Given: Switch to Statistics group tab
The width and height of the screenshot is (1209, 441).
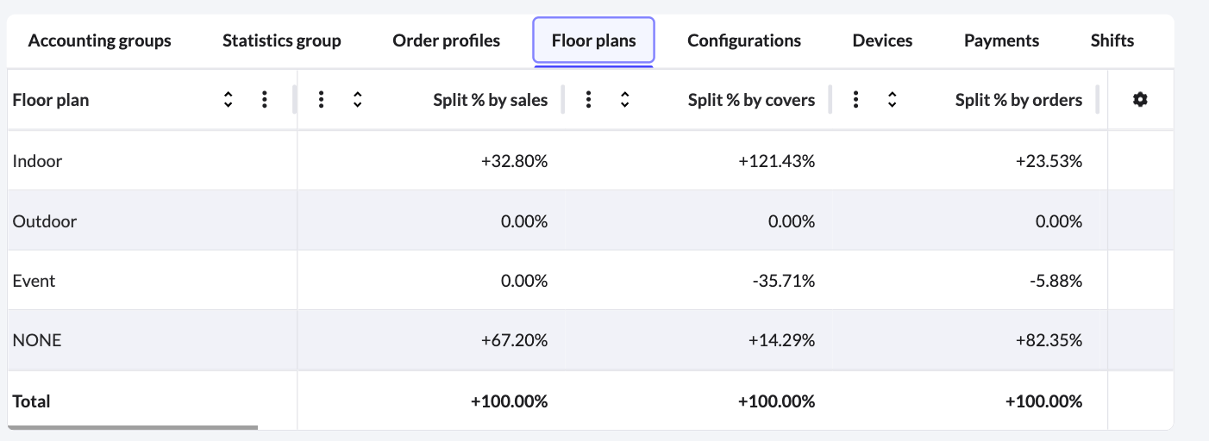Looking at the screenshot, I should pos(281,40).
